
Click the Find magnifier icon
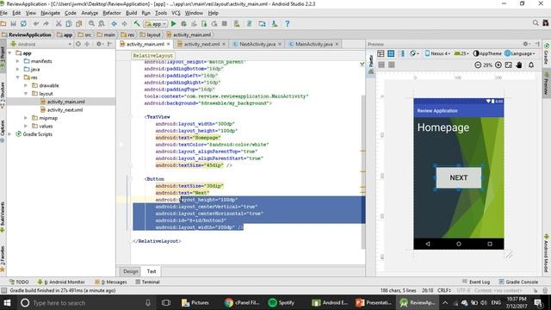coord(91,24)
